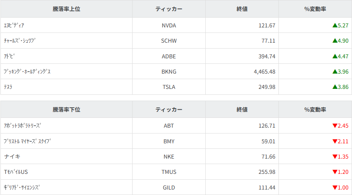
Task: Open the テスラ company name
Action: pyautogui.click(x=8, y=87)
